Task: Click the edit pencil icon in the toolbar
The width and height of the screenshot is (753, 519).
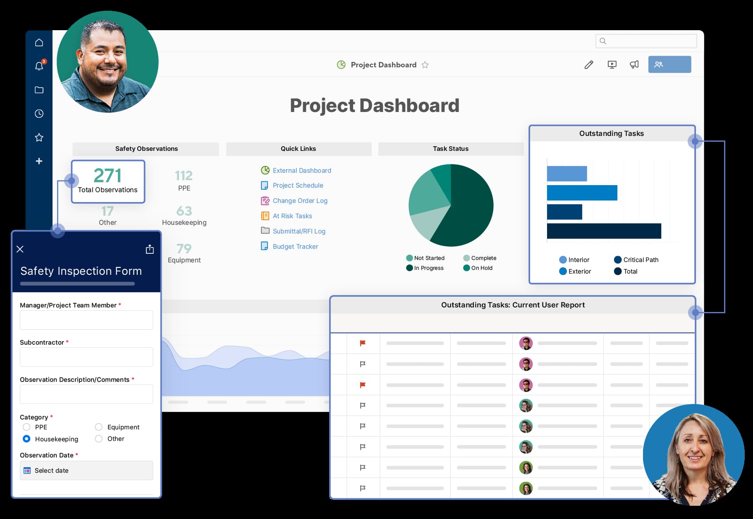Action: [589, 64]
